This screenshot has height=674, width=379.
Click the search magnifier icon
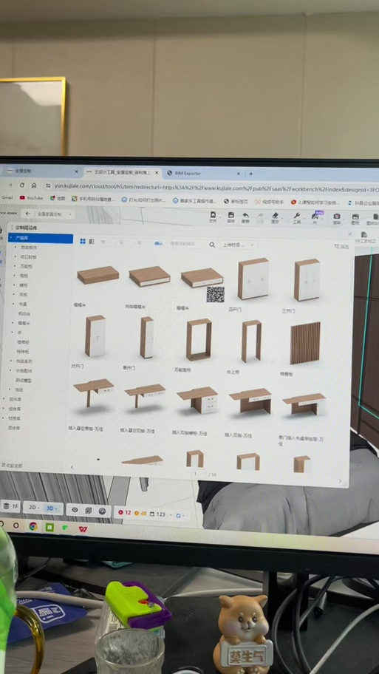click(212, 245)
